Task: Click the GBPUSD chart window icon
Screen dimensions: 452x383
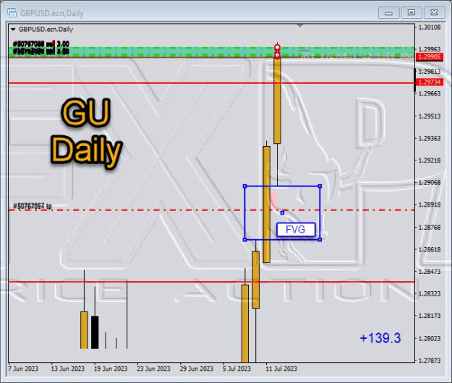Action: pos(12,13)
